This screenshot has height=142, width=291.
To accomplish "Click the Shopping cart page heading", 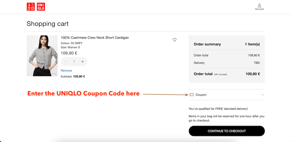I will point(48,24).
